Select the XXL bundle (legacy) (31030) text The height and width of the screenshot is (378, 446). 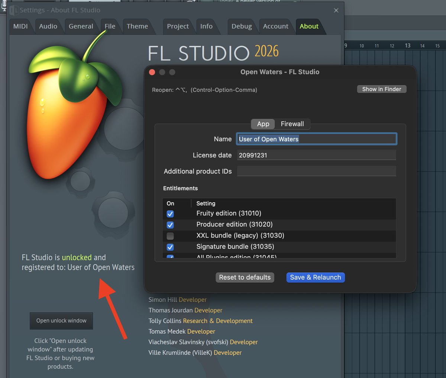pyautogui.click(x=240, y=235)
